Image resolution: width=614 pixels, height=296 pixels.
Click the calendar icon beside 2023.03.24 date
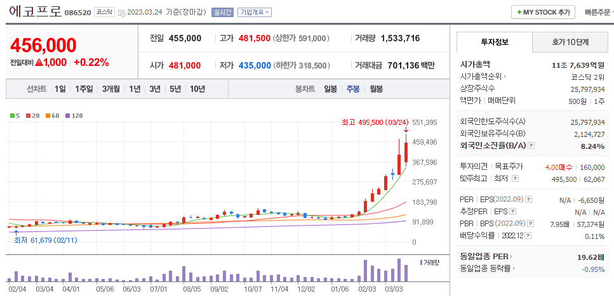122,13
